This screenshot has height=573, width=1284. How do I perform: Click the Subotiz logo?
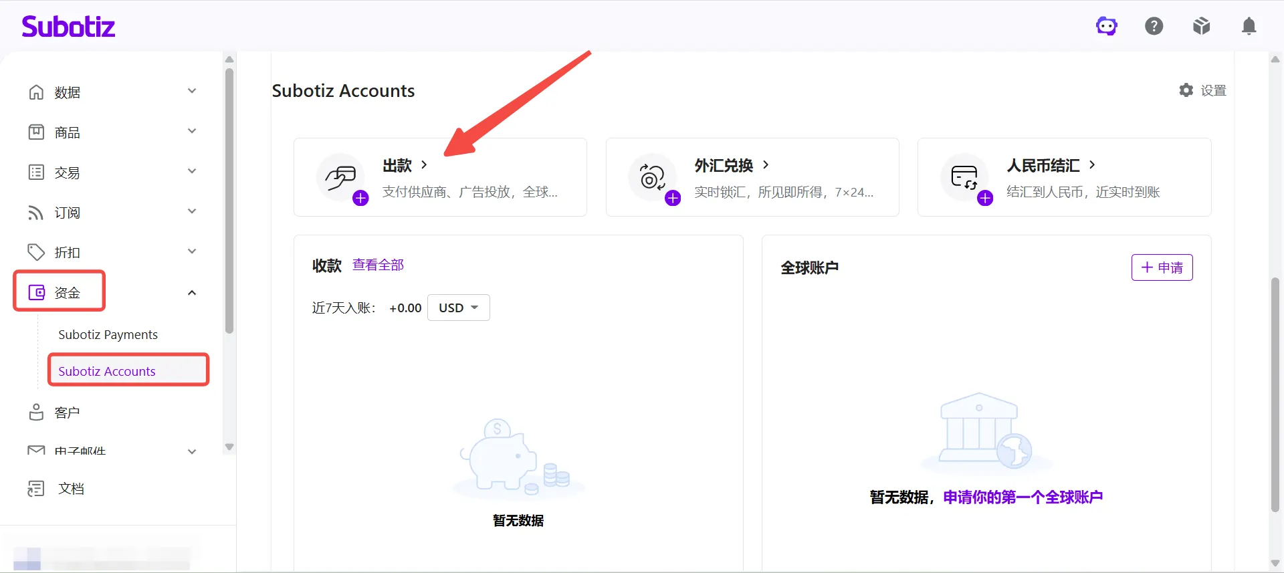click(68, 27)
